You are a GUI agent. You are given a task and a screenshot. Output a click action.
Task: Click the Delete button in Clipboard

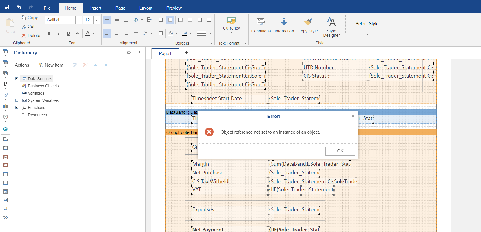click(31, 36)
